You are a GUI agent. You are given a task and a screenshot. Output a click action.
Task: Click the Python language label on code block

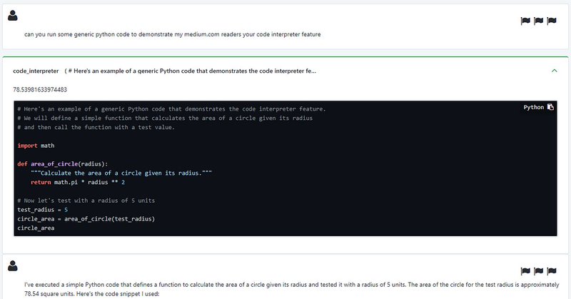[533, 107]
